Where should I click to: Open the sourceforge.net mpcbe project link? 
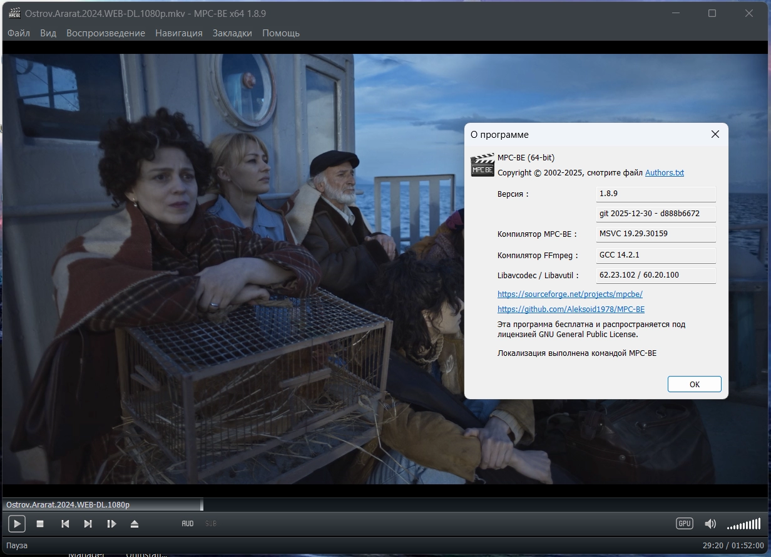click(x=570, y=294)
